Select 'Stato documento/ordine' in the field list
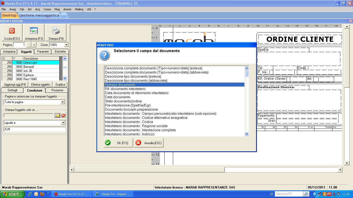This screenshot has height=198, width=353. (174, 101)
